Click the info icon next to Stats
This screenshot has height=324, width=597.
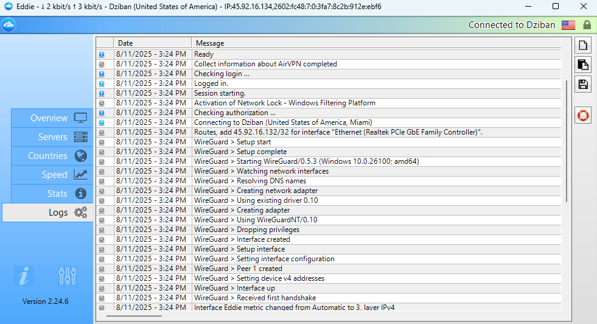(81, 194)
